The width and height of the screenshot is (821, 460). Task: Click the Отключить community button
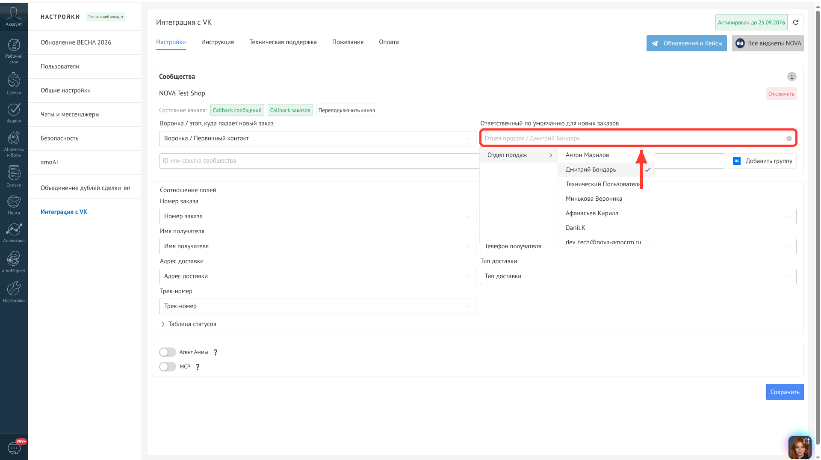coord(781,94)
